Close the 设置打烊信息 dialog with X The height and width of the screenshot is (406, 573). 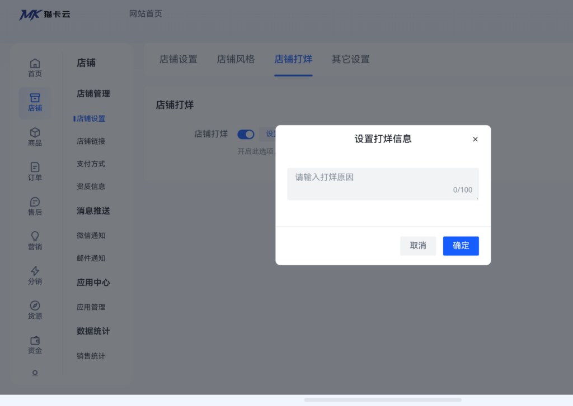(475, 139)
